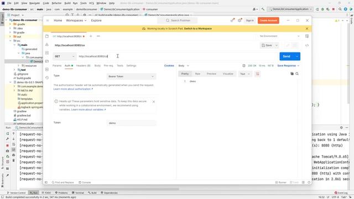The height and width of the screenshot is (199, 354).
Task: Click the red stop icon in IntelliJ toolbar
Action: pyautogui.click(x=334, y=9)
